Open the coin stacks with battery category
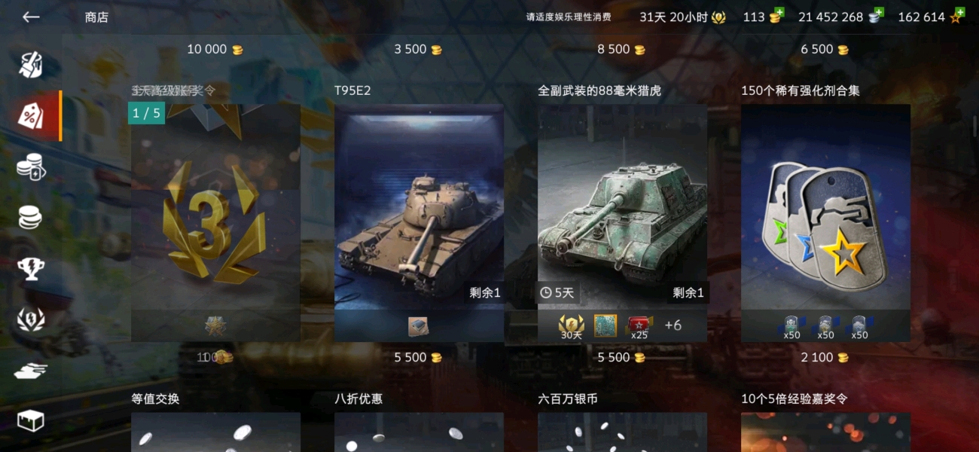Viewport: 979px width, 452px height. coord(31,166)
